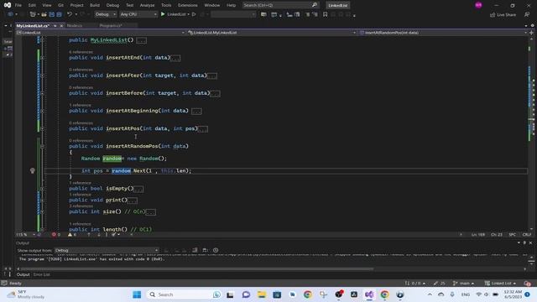Click the git push/pull 0/0 indicator
This screenshot has height=302, width=537.
(415, 284)
